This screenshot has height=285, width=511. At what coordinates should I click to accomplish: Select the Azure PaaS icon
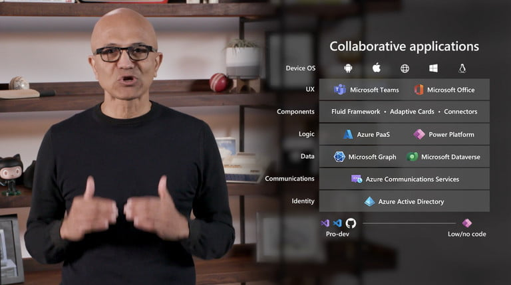[x=348, y=134]
